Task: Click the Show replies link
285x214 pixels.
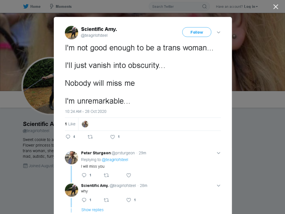Action: click(x=92, y=210)
